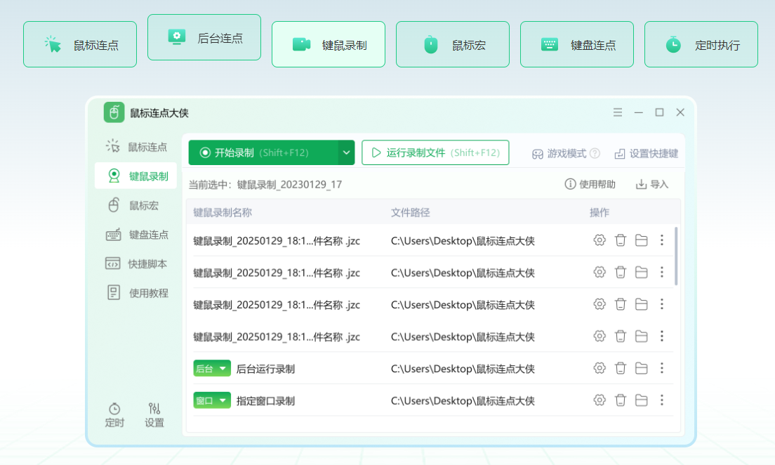Click the 运行录制文件 button
The height and width of the screenshot is (465, 775).
tap(435, 152)
